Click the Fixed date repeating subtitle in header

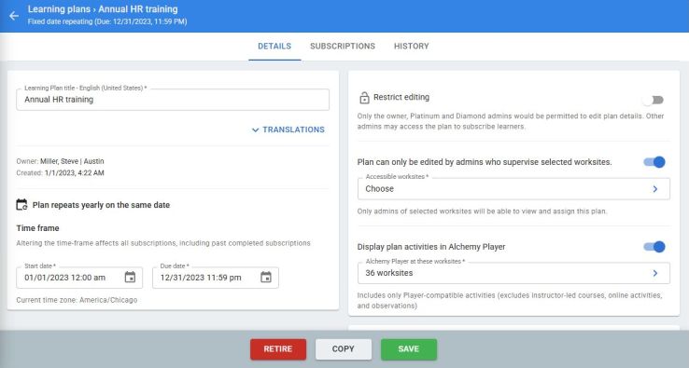point(107,21)
